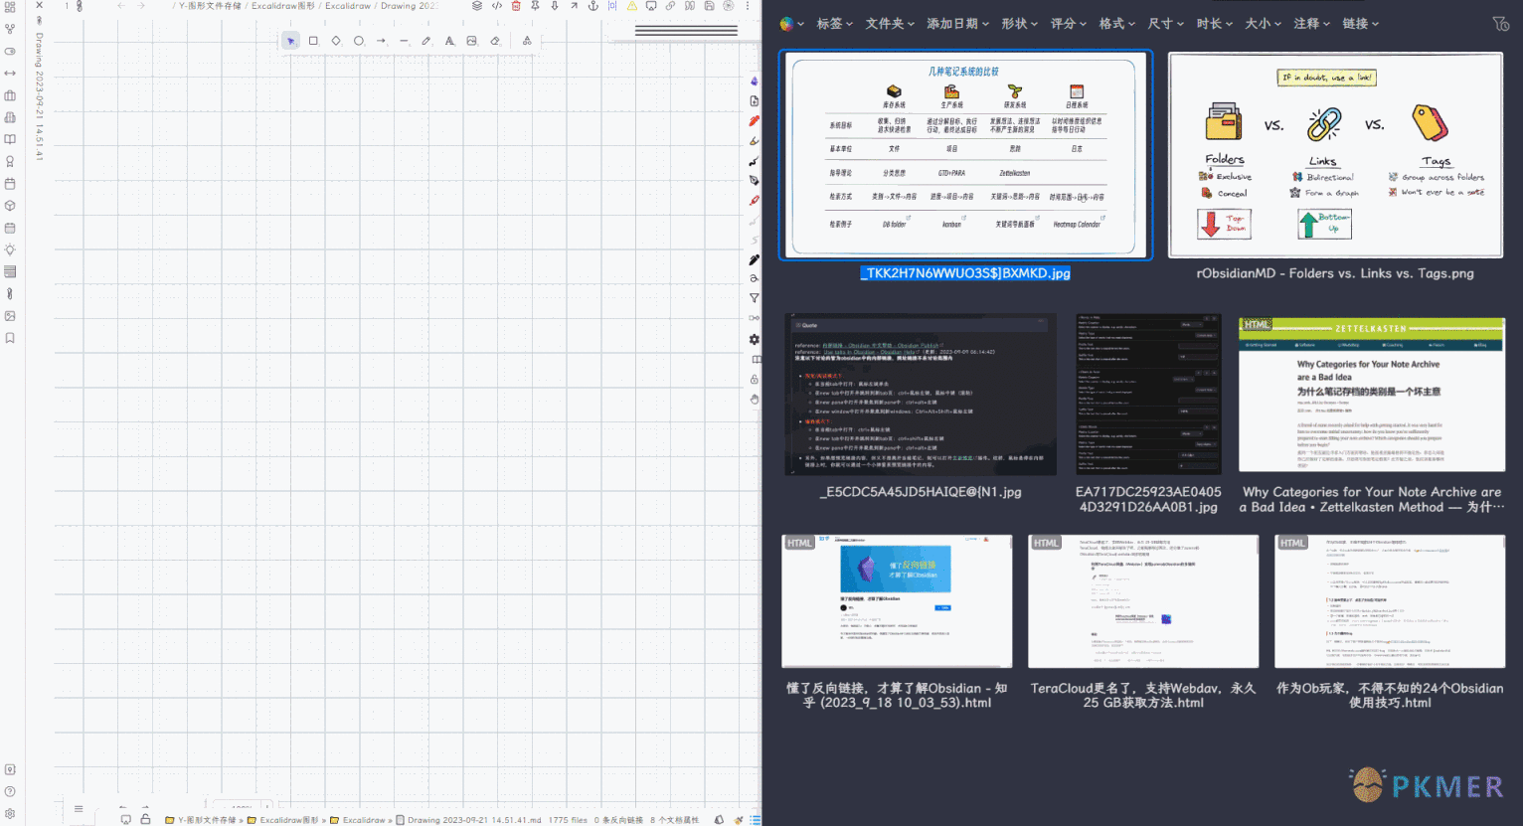Open the 大小 dropdown filter
Image resolution: width=1523 pixels, height=826 pixels.
click(1263, 23)
